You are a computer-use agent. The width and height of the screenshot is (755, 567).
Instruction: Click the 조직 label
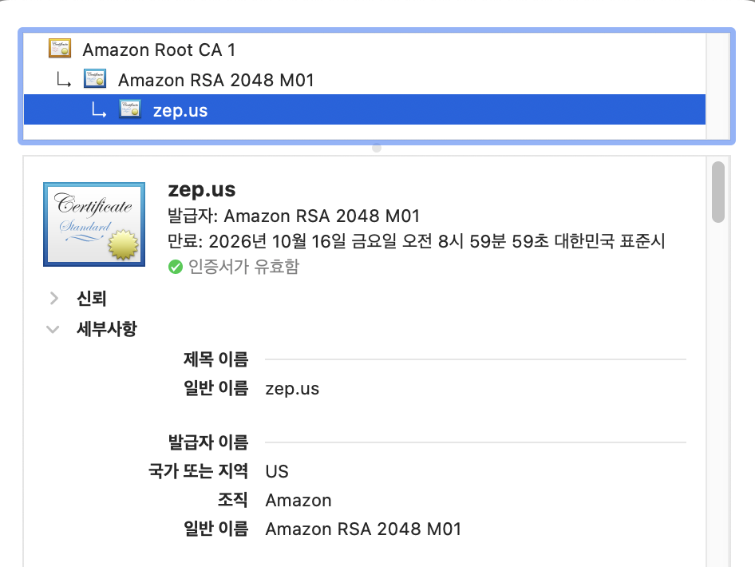pyautogui.click(x=232, y=500)
